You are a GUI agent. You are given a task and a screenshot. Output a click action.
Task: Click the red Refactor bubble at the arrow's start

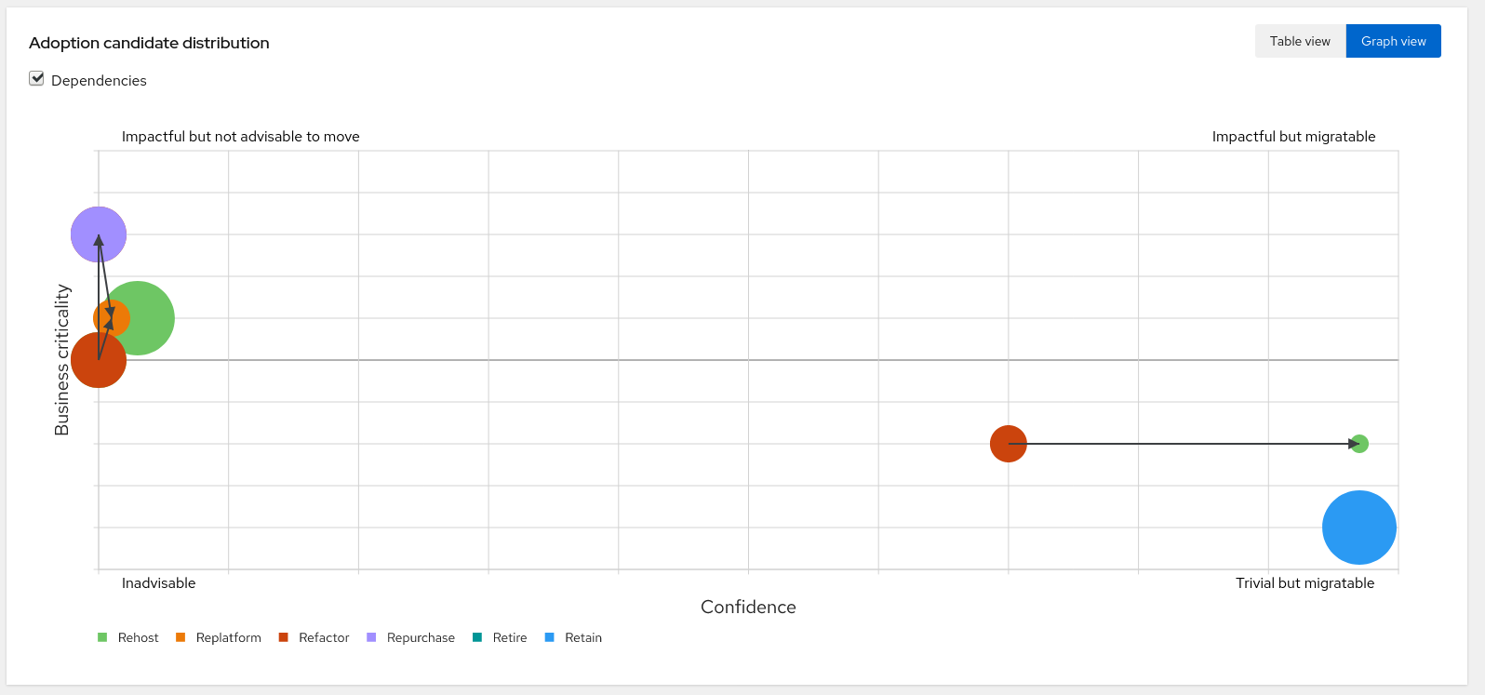(1008, 444)
